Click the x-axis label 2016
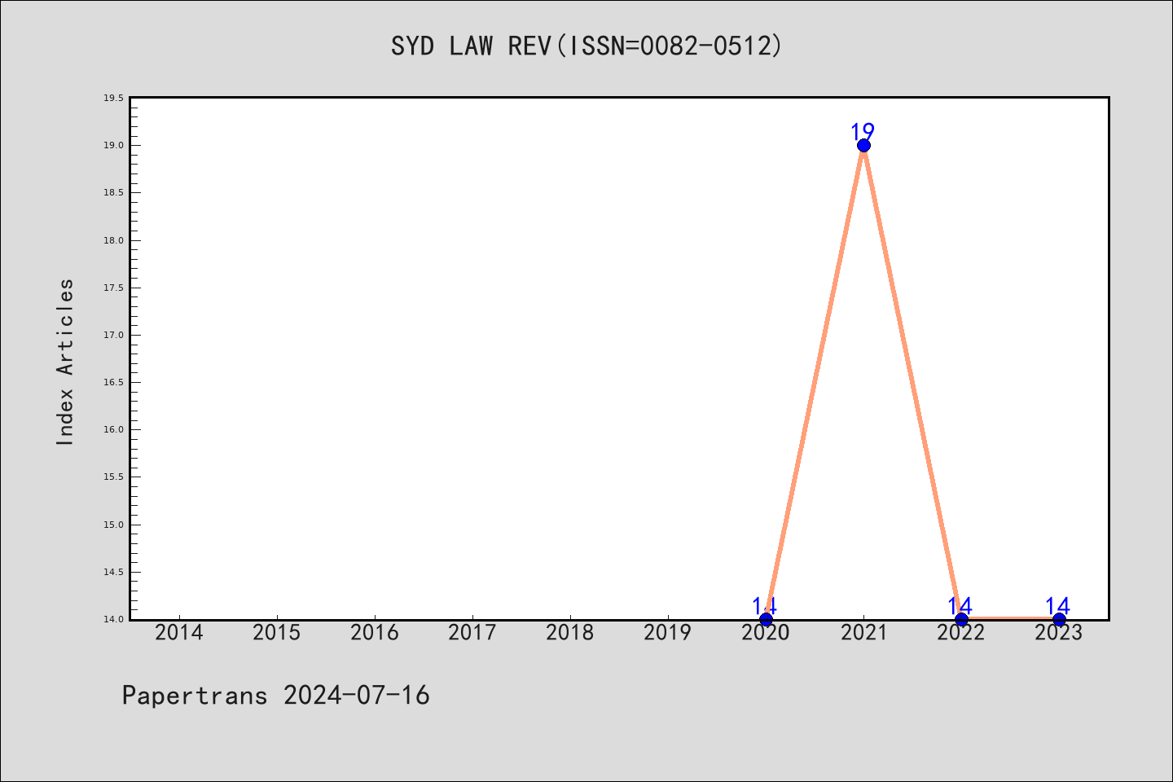The image size is (1173, 782). (x=375, y=632)
